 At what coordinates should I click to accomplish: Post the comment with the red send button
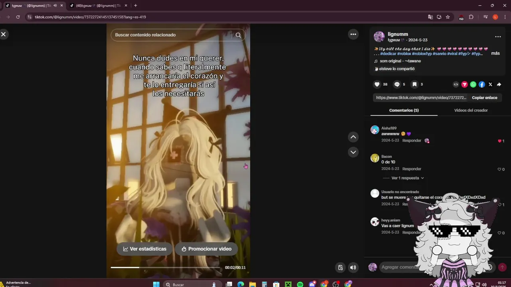click(502, 267)
